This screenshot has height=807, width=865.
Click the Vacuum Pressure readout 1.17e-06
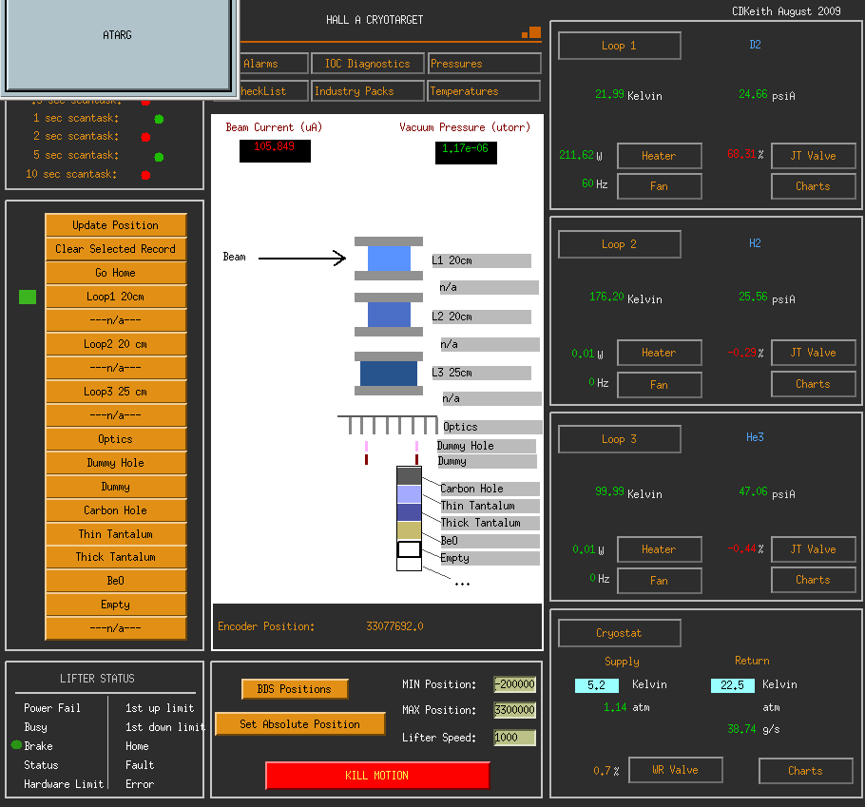(x=466, y=152)
